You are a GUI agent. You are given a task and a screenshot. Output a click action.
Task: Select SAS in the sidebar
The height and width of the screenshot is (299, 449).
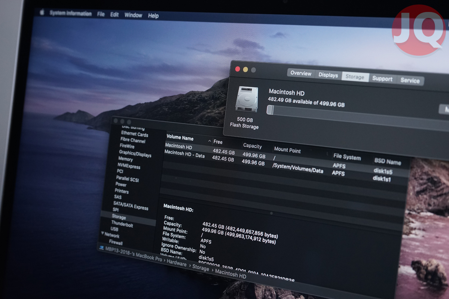click(x=118, y=197)
